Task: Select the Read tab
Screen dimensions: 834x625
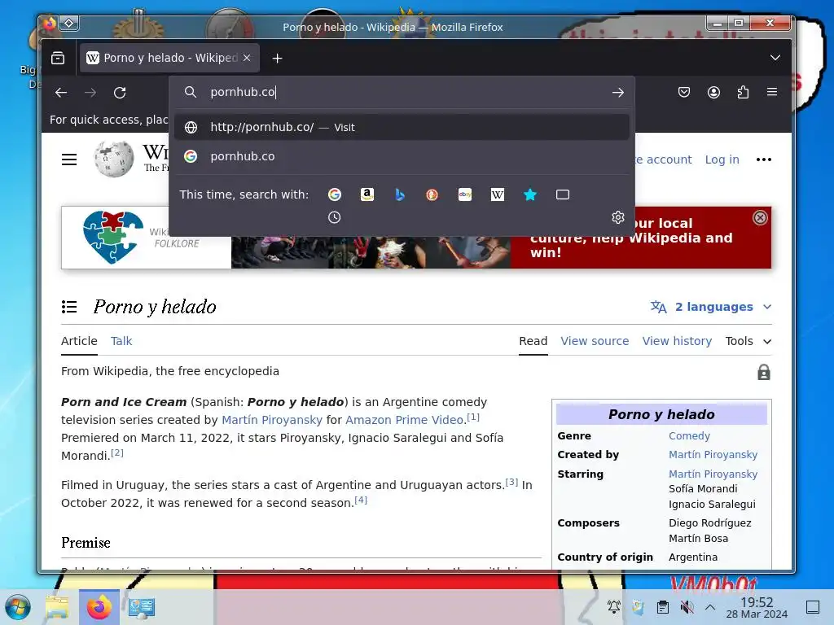Action: pos(533,341)
